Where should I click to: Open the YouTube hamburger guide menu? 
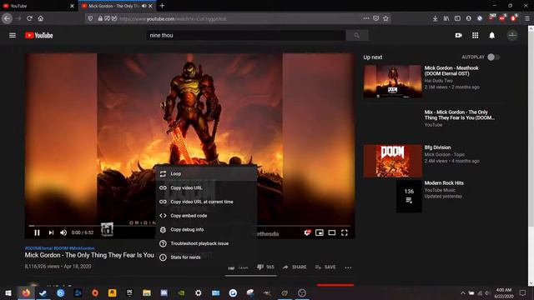(13, 35)
